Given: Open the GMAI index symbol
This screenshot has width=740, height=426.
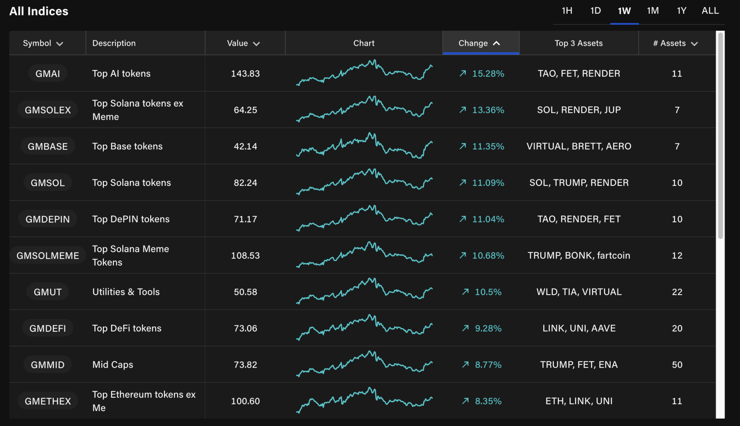Looking at the screenshot, I should pos(48,73).
